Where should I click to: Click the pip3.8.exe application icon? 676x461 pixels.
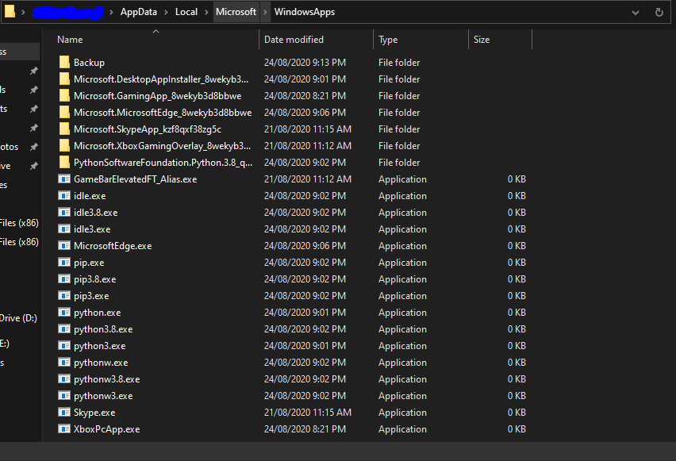click(x=64, y=279)
